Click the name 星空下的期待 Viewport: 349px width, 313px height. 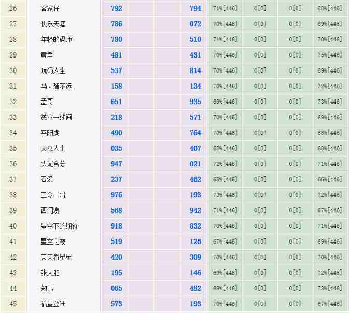coord(59,226)
